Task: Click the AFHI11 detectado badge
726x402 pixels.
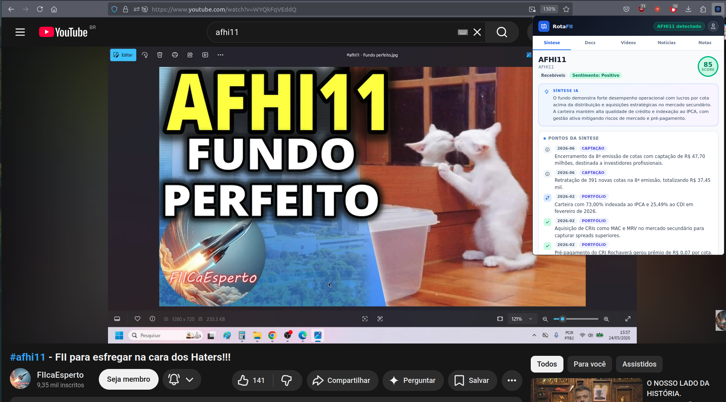Action: pyautogui.click(x=679, y=26)
